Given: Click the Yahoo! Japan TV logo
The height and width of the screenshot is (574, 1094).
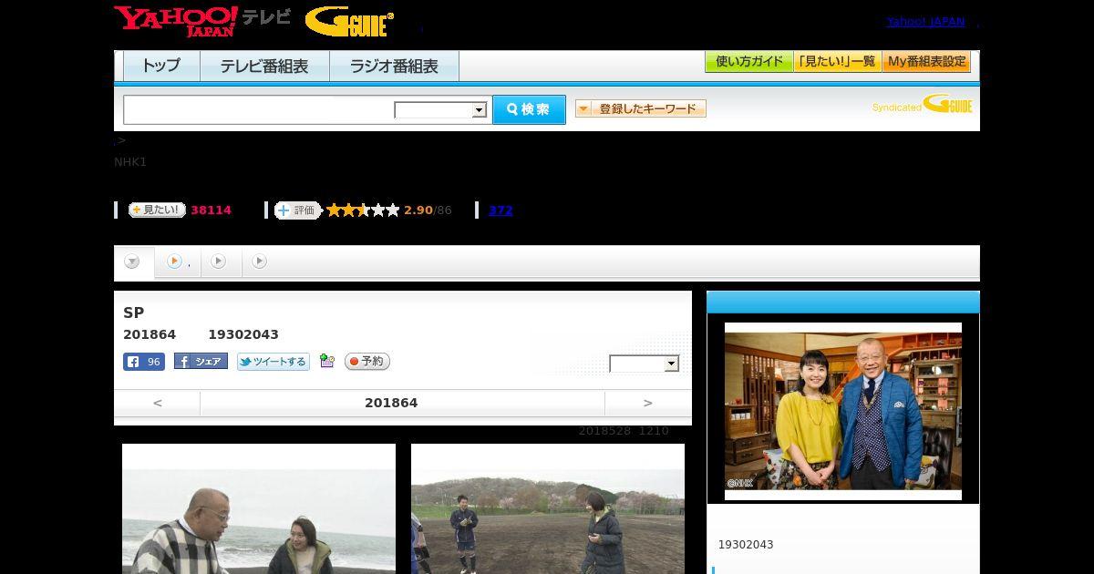Looking at the screenshot, I should (x=202, y=21).
